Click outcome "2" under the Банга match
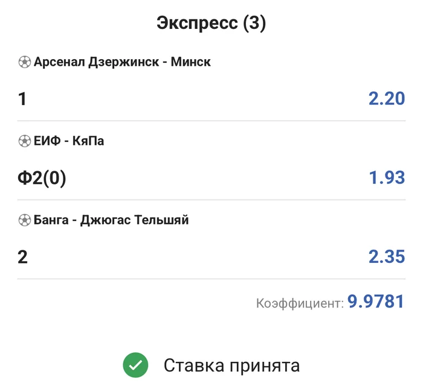 [23, 257]
